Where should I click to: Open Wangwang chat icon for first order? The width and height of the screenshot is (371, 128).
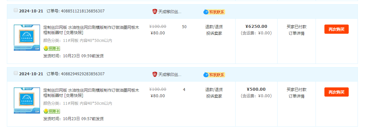click(214, 12)
